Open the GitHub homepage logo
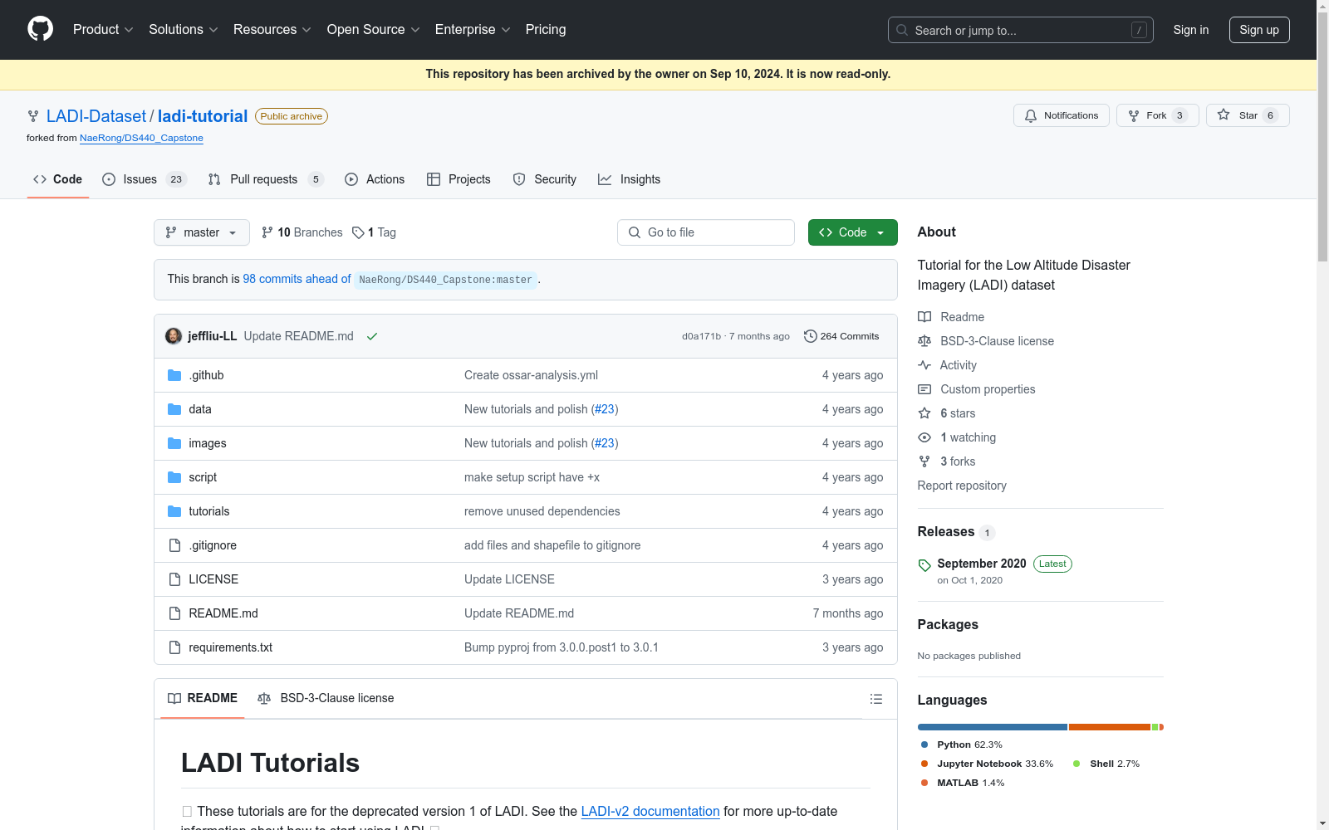The width and height of the screenshot is (1329, 830). pyautogui.click(x=40, y=29)
